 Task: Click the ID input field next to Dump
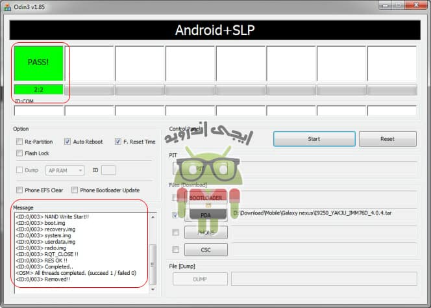coord(108,170)
